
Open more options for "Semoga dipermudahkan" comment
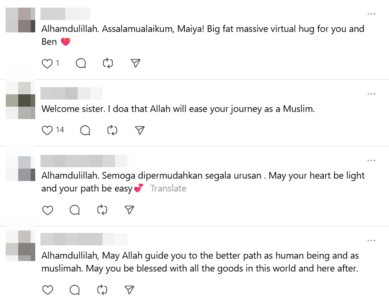tap(371, 161)
